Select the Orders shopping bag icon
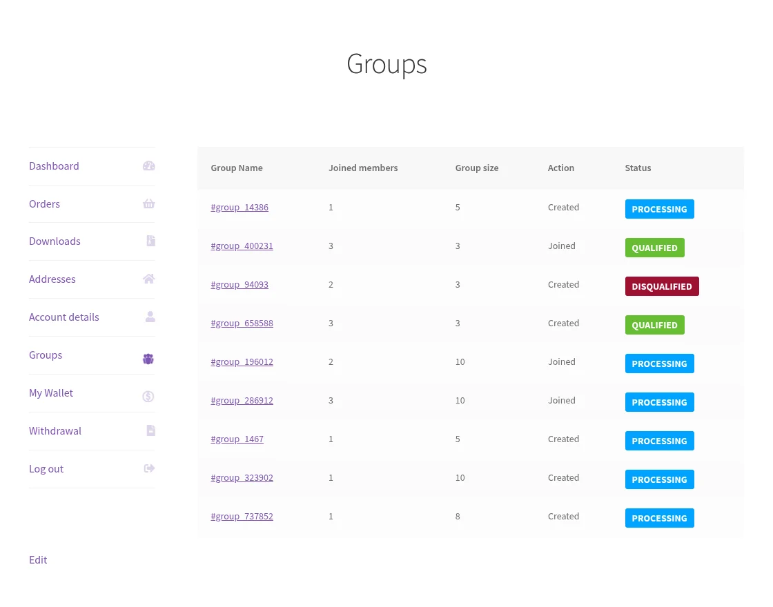 click(149, 203)
